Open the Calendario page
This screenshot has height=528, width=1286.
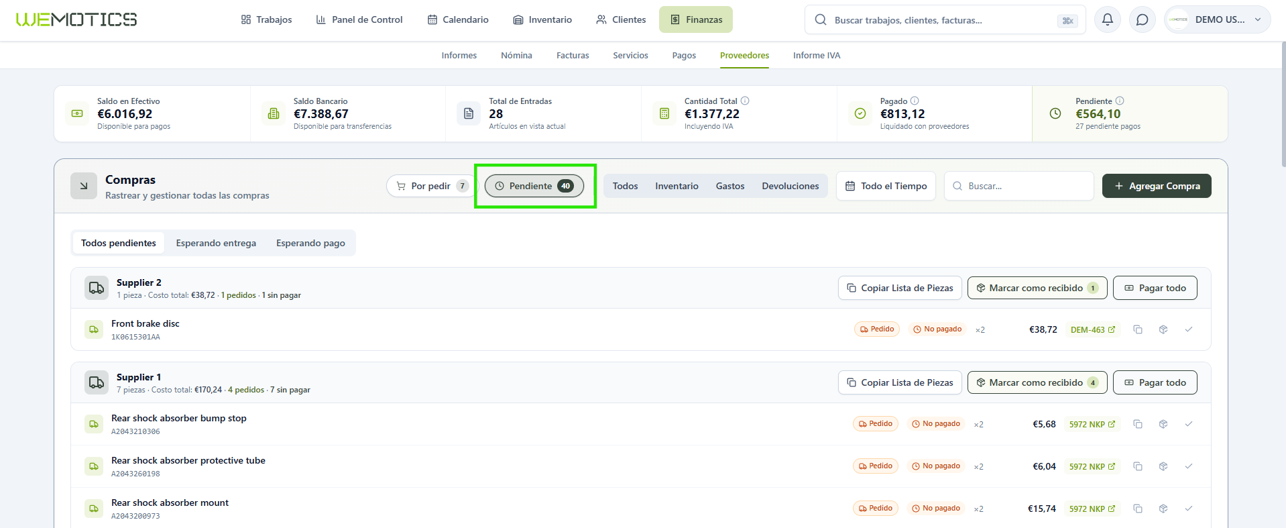pyautogui.click(x=459, y=19)
